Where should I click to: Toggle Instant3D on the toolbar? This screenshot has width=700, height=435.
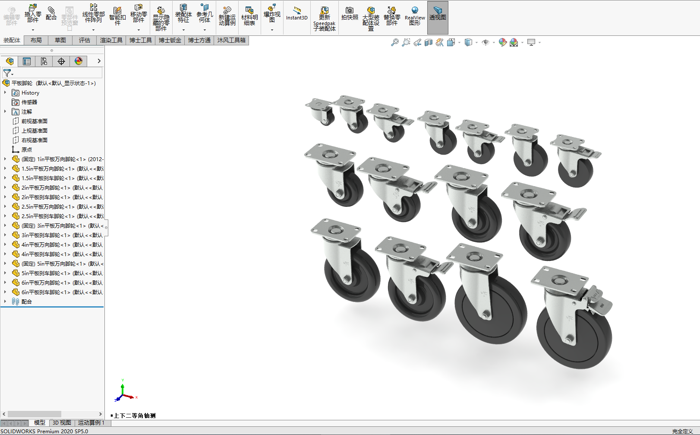tap(296, 13)
